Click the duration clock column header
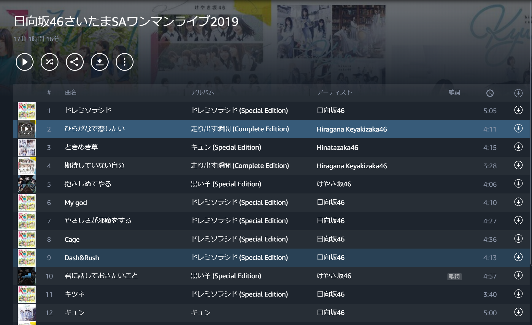The height and width of the screenshot is (325, 532). 490,93
